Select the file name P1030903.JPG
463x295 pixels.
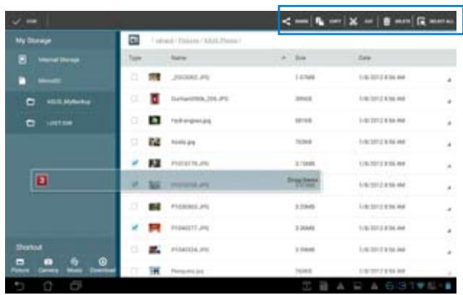[x=190, y=207]
